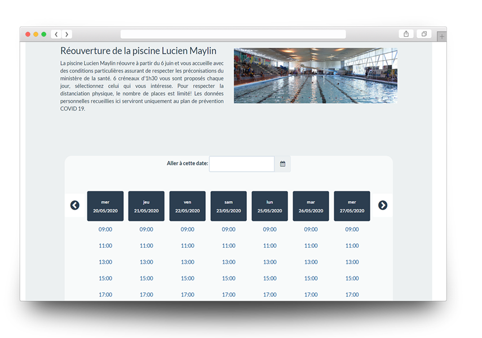Book the 11:00 slot on 20/05/2020
The image size is (482, 338).
(105, 246)
